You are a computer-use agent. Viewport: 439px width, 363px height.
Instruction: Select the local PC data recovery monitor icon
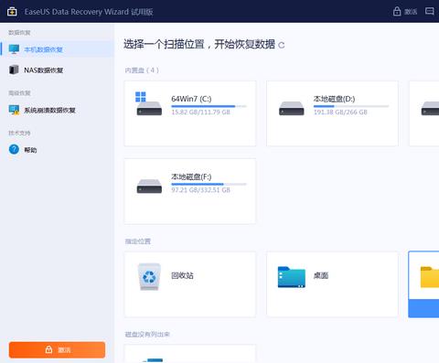point(14,49)
